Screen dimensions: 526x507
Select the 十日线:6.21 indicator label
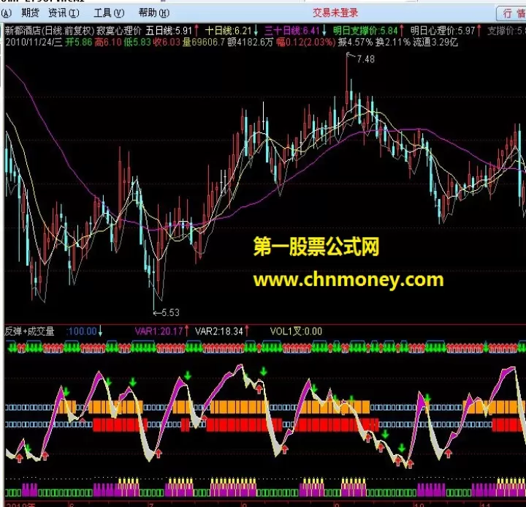coord(228,31)
